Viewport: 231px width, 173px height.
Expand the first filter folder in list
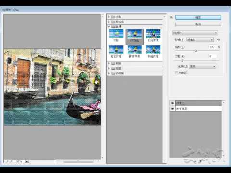pos(109,17)
